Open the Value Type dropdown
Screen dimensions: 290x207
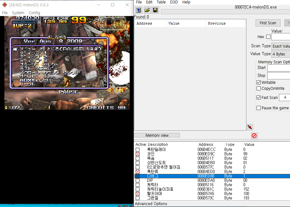click(281, 54)
